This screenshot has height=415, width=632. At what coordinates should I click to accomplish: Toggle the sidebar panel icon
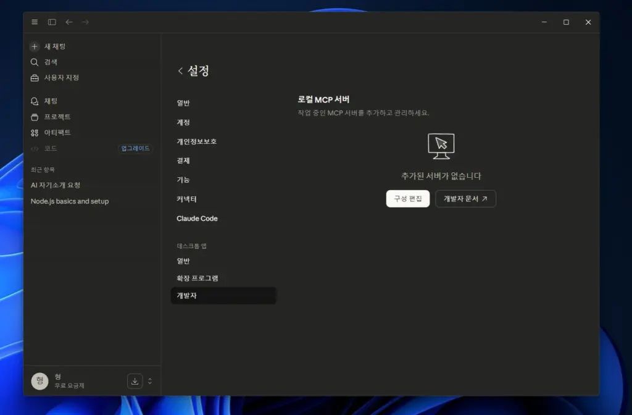52,22
